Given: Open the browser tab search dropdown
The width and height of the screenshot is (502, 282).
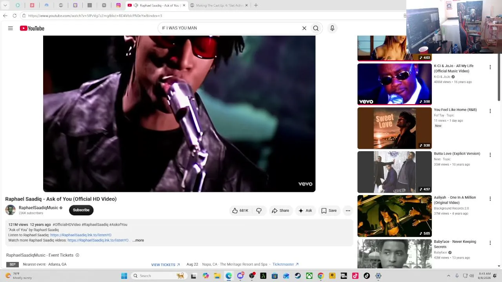Looking at the screenshot, I should 5,5.
